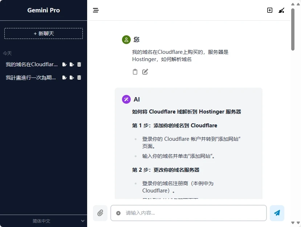Export the 我的域名在Cloudflar... chat
This screenshot has width=301, height=227.
click(x=72, y=64)
